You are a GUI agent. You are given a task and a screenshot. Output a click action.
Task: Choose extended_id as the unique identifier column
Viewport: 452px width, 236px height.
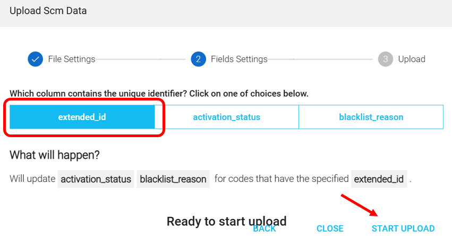(x=82, y=117)
